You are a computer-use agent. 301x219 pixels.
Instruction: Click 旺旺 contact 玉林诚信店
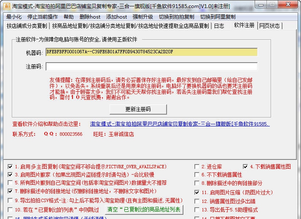121,134
